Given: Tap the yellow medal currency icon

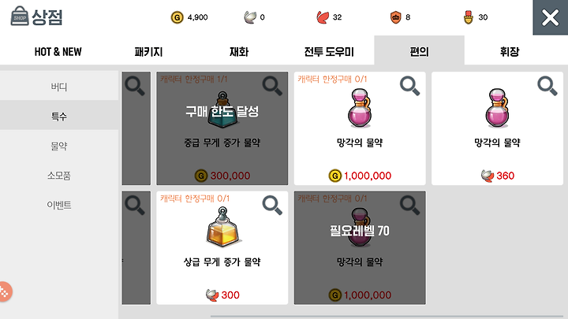Looking at the screenshot, I should tap(469, 17).
